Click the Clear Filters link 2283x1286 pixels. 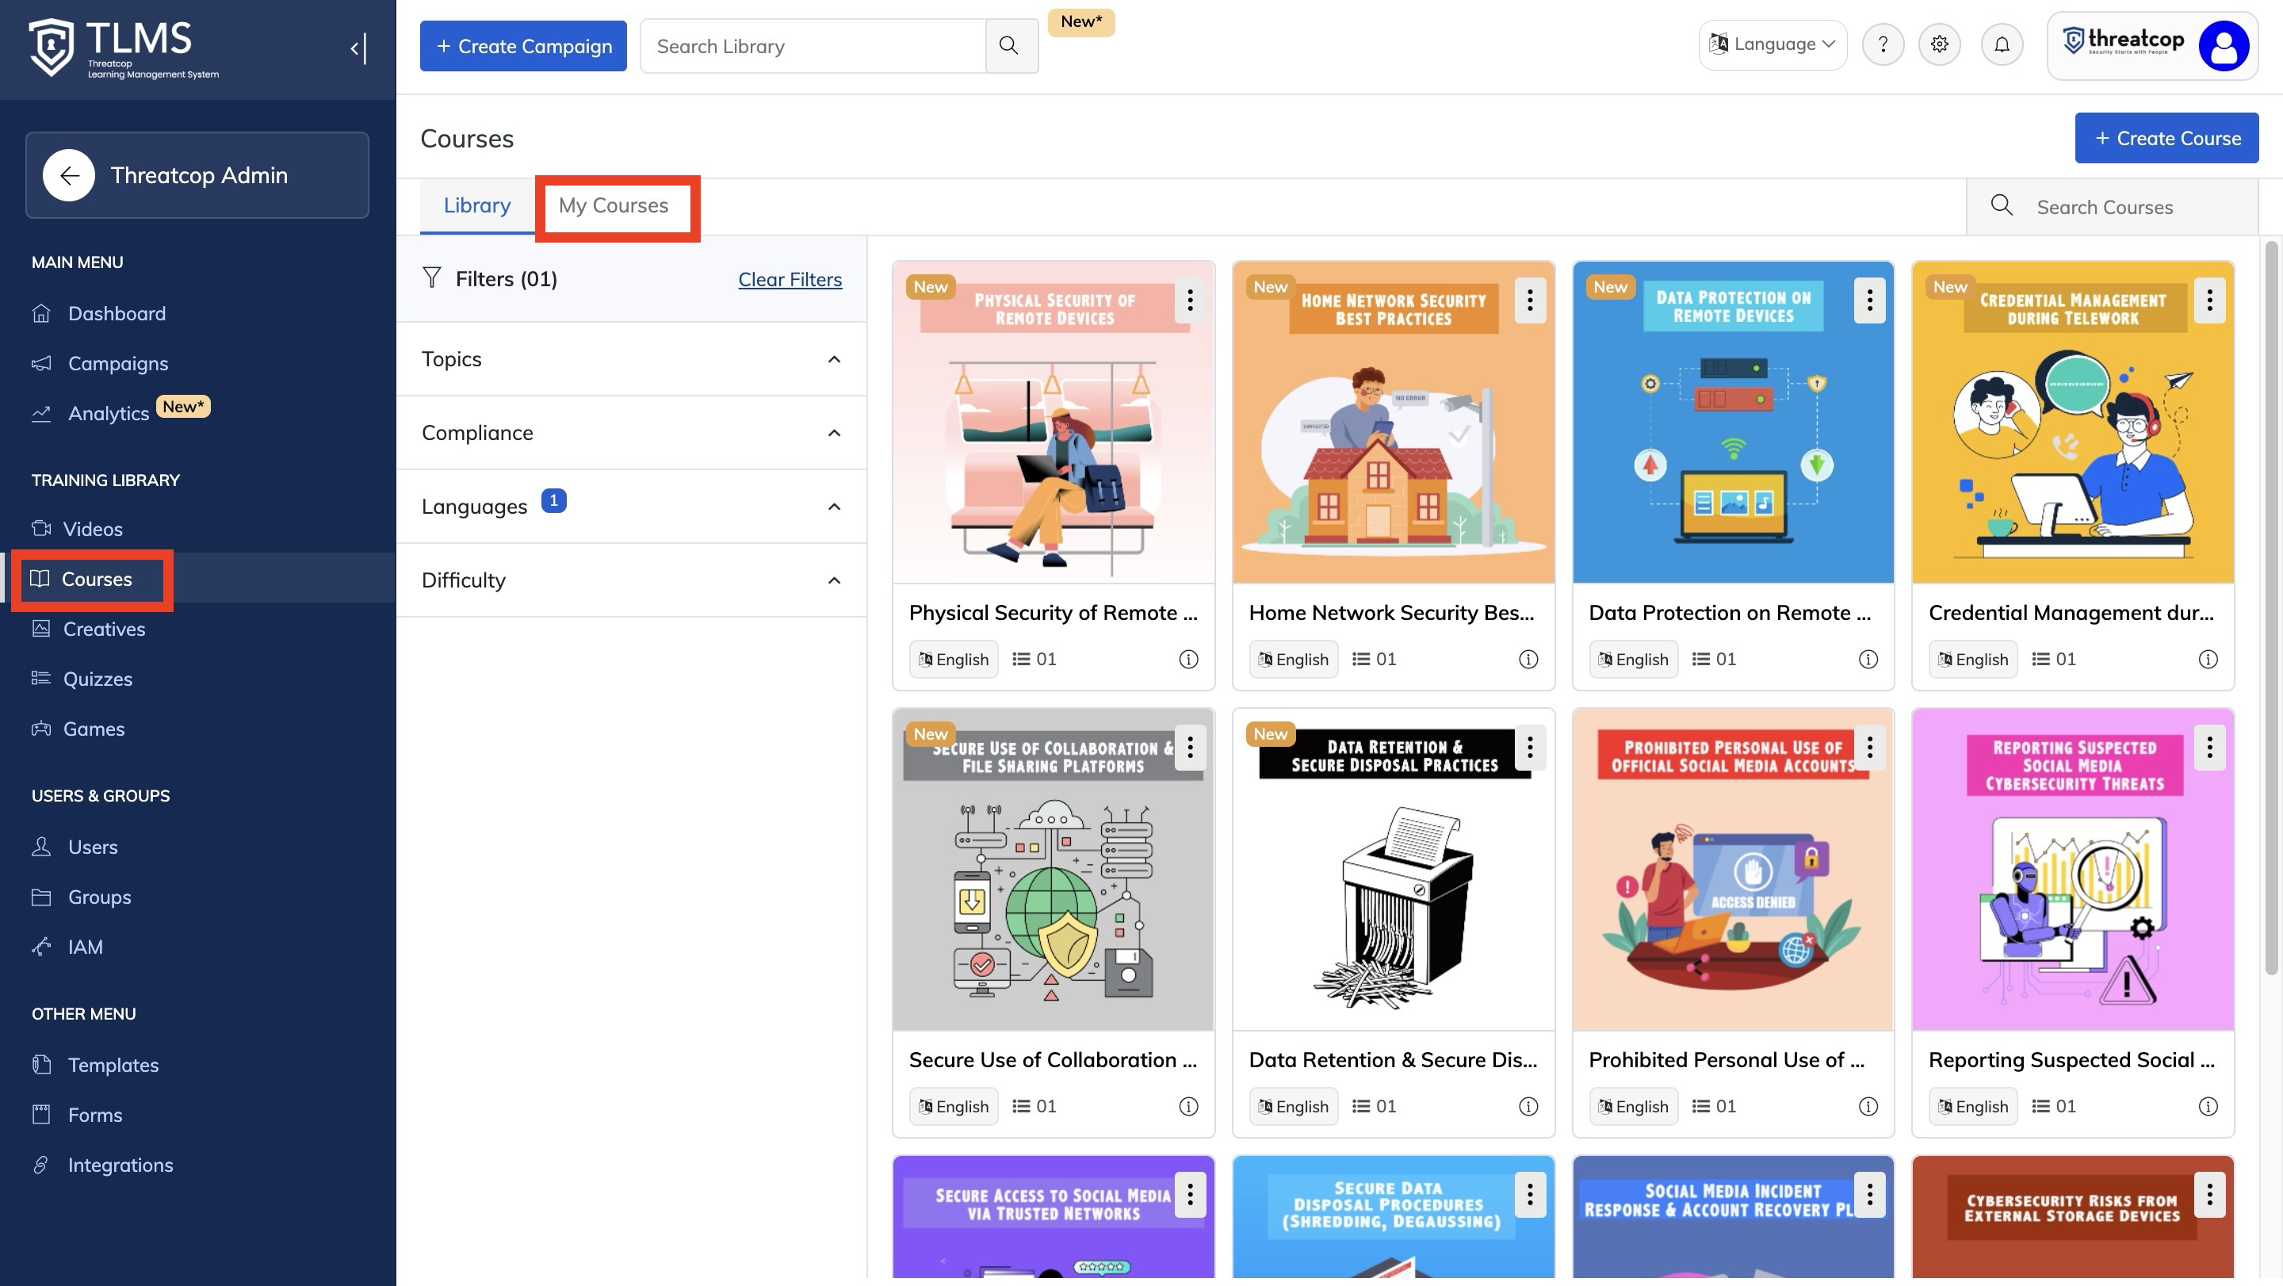(789, 279)
